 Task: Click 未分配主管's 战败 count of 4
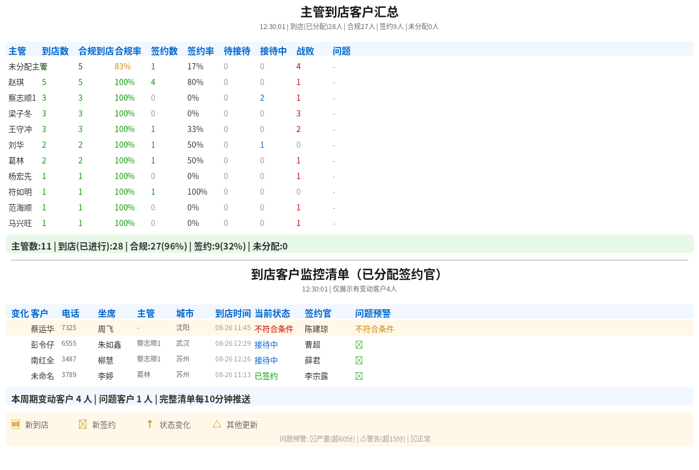coord(299,67)
